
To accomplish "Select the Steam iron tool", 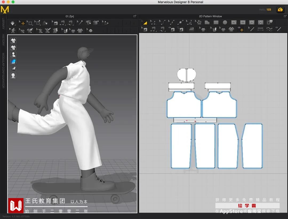I will coord(191,30).
